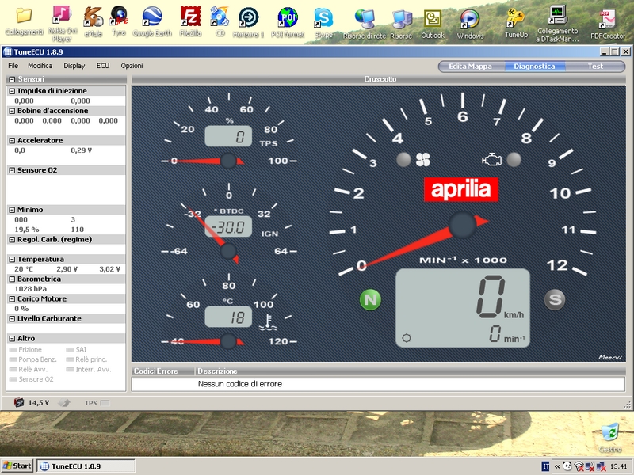Click the TuneECU 1.8.9 taskbar button
Viewport: 634px width, 475px height.
click(86, 466)
